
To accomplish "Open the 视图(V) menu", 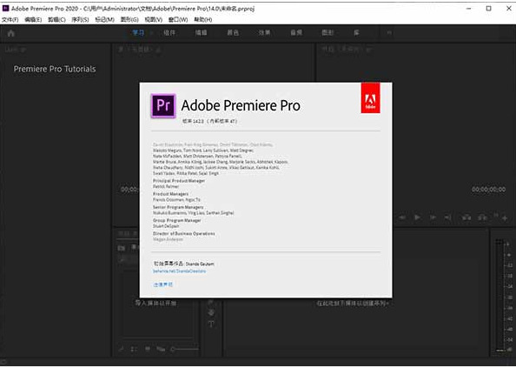I will tap(154, 20).
